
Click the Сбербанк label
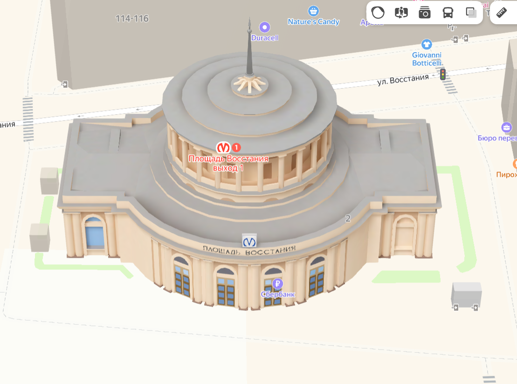(x=278, y=295)
